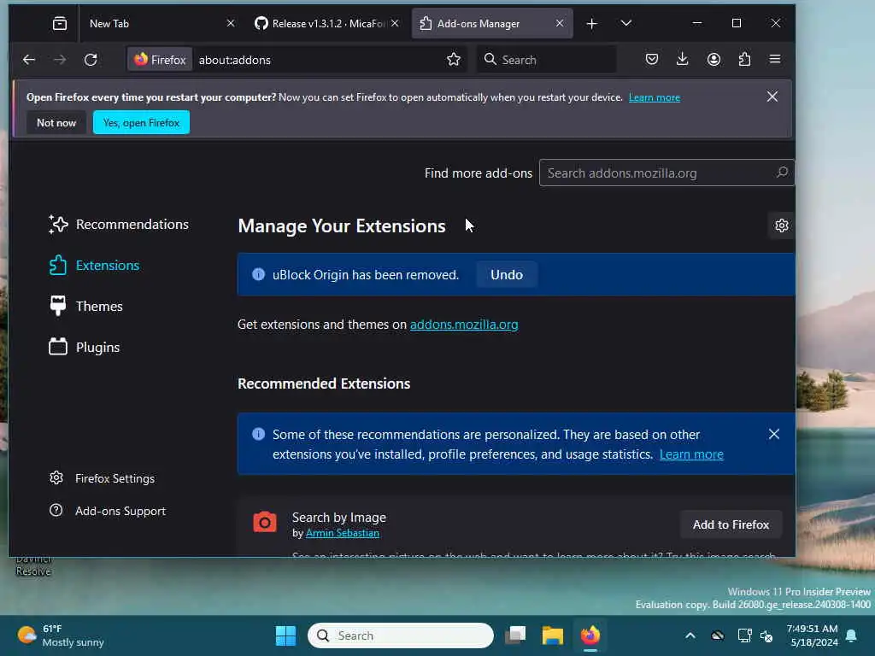Close the Add-ons Manager tab

[560, 23]
